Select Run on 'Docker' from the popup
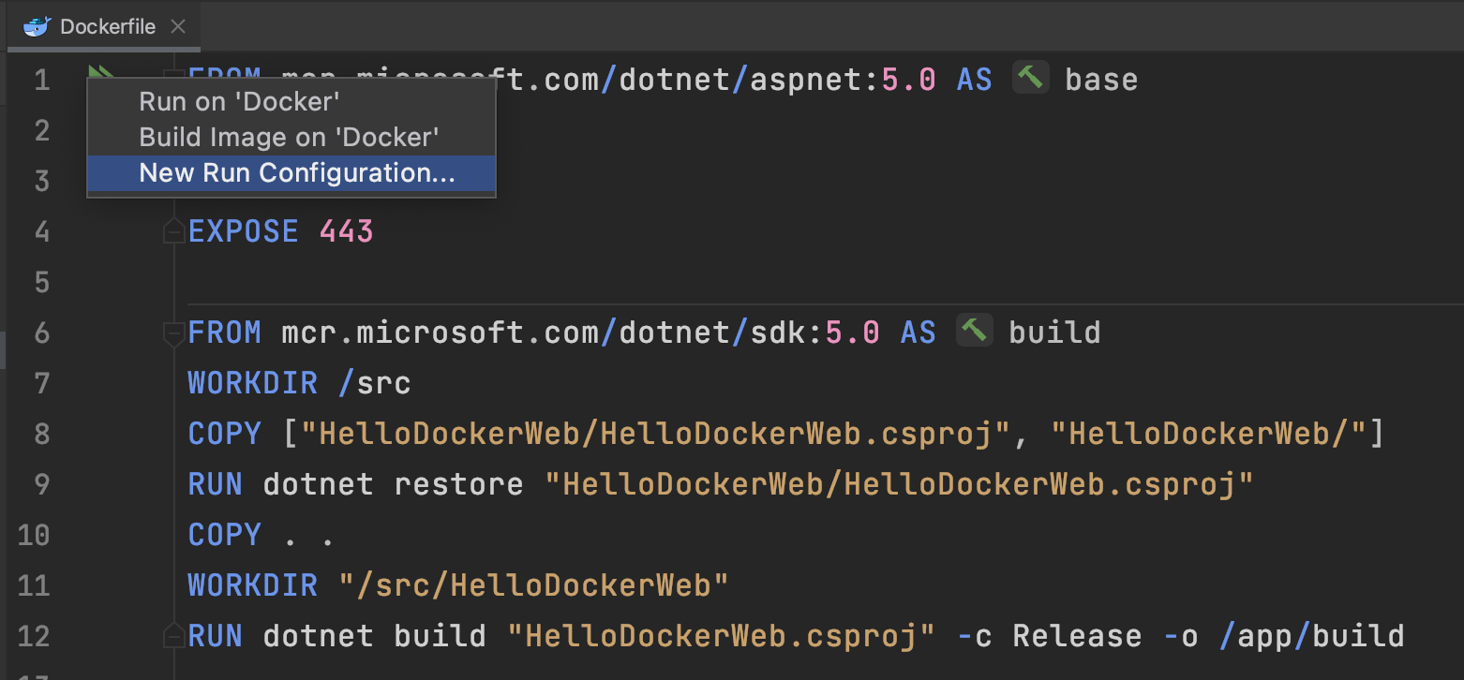Viewport: 1464px width, 680px height. tap(239, 101)
